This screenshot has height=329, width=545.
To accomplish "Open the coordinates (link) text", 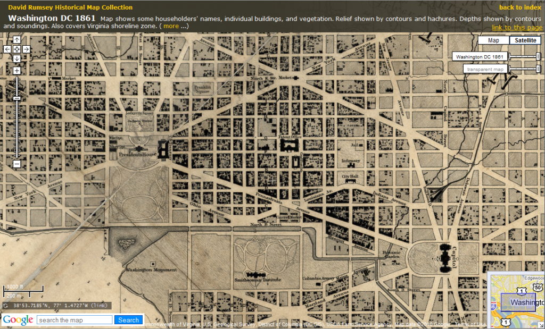I will (98, 306).
